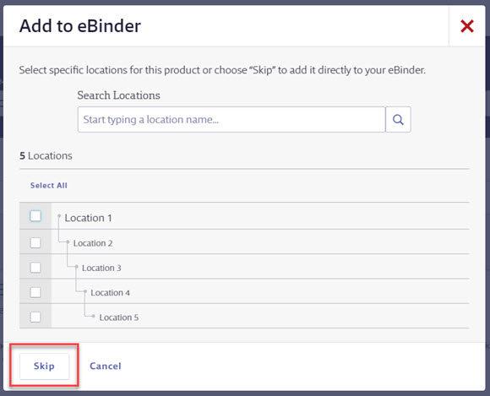The image size is (490, 396).
Task: Click the Skip button
Action: (44, 366)
